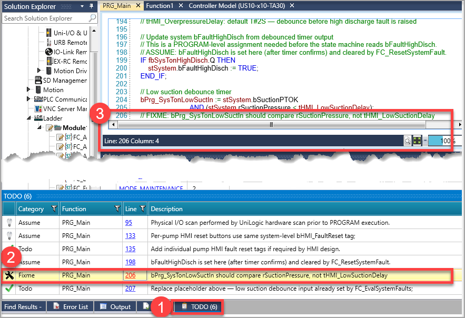Jump to line 198 link
The width and height of the screenshot is (465, 318).
tap(130, 262)
